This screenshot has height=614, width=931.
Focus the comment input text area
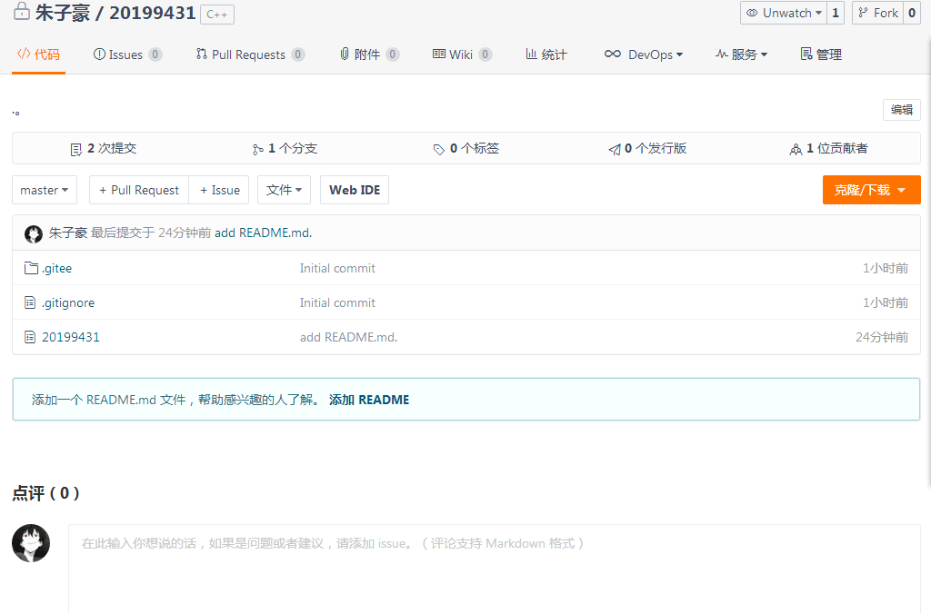(x=494, y=569)
